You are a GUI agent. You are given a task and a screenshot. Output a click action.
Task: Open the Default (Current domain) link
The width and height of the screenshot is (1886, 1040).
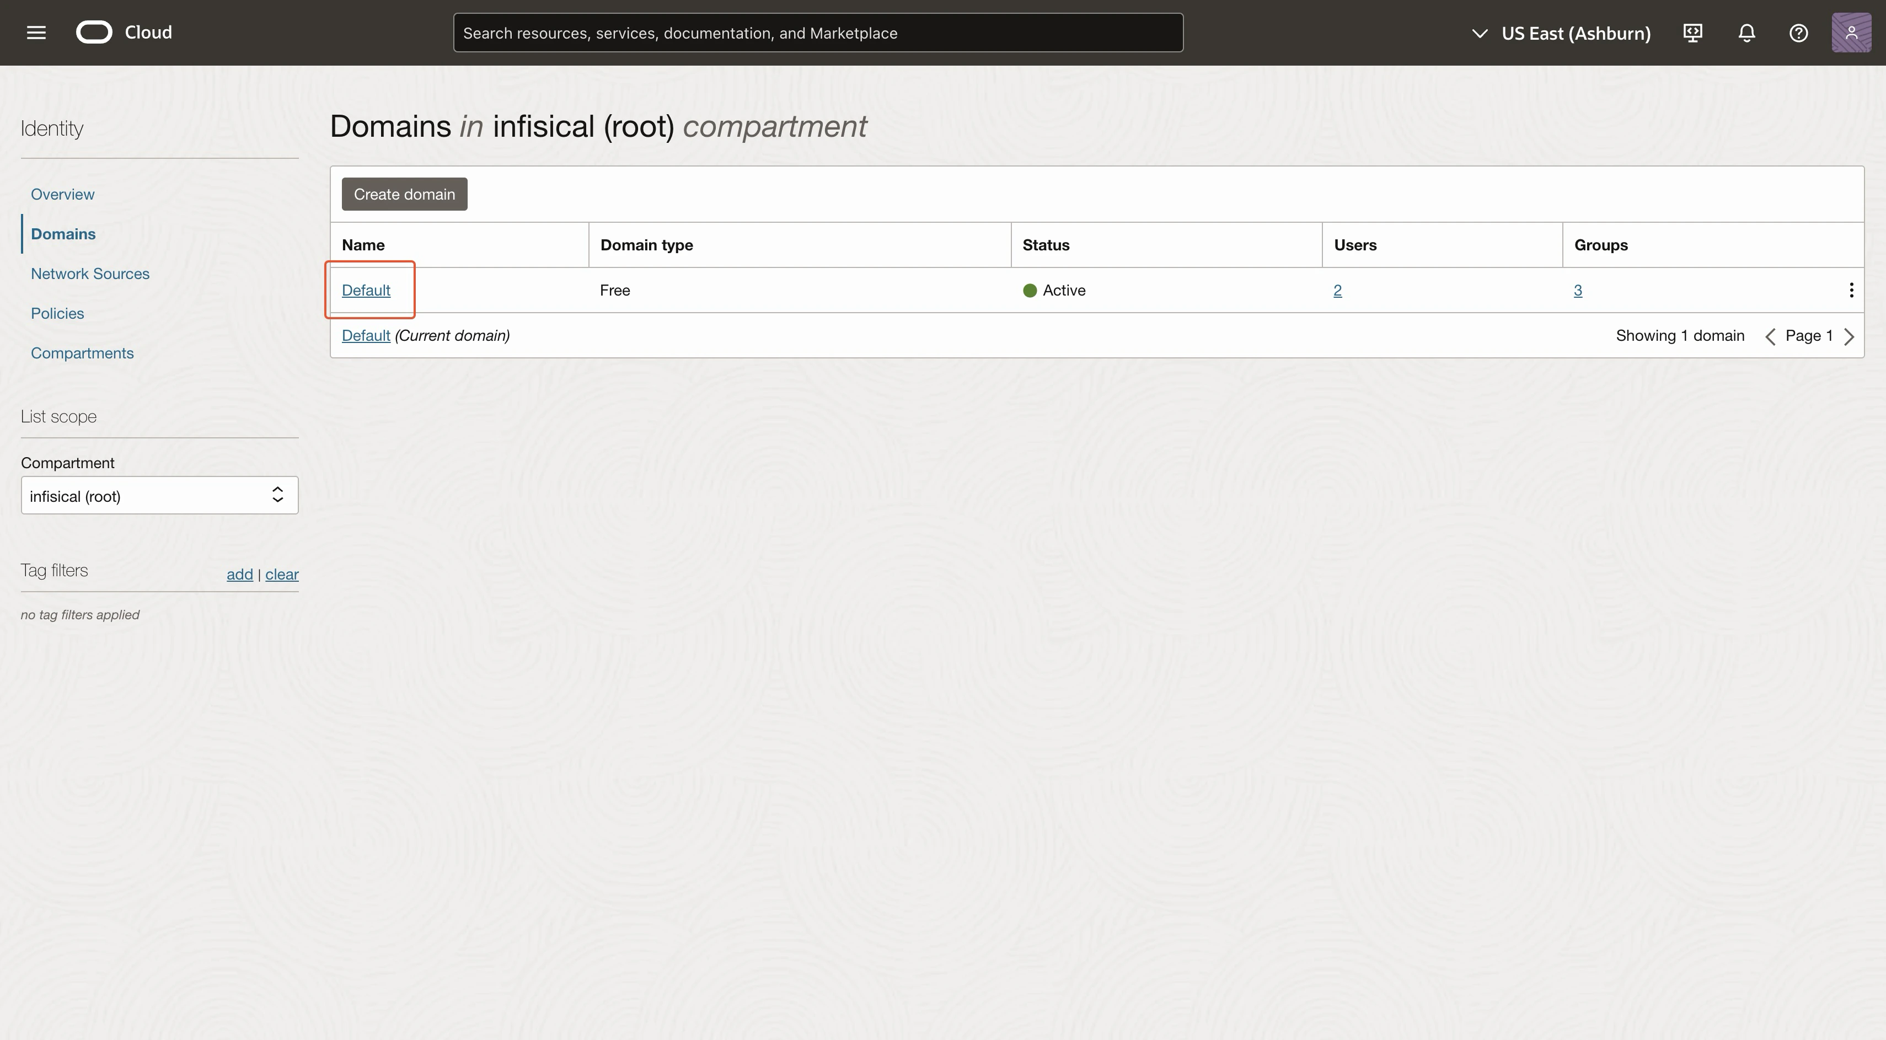tap(366, 336)
